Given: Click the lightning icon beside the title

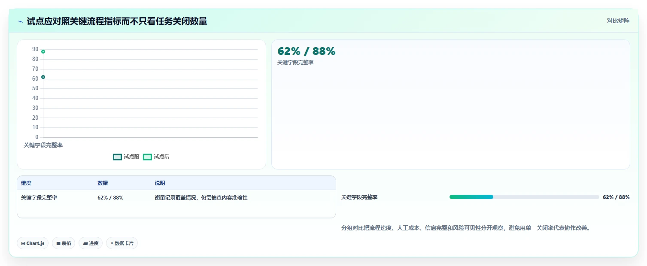Looking at the screenshot, I should (x=21, y=21).
